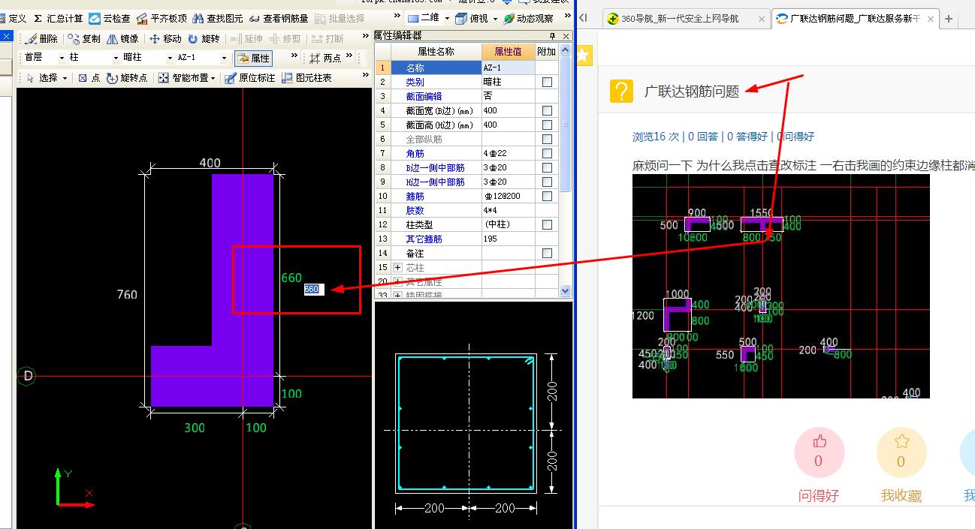Click the 修剪 trim tool
This screenshot has width=975, height=529.
(x=285, y=38)
